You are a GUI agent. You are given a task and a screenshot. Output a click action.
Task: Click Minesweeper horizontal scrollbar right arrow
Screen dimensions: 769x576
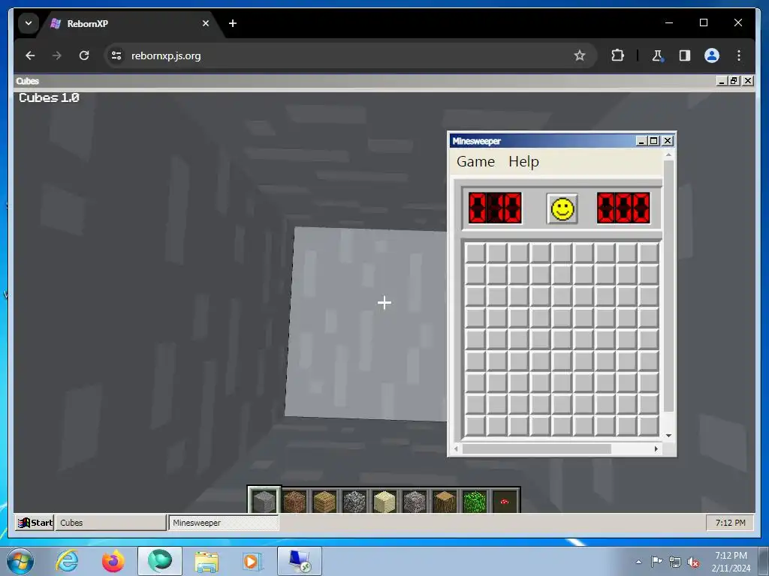(656, 448)
